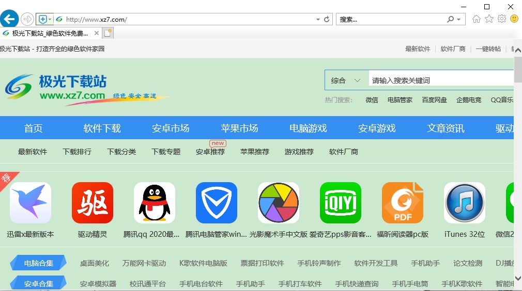Click the 电脑合集 blue category button
522x291 pixels.
coord(38,263)
